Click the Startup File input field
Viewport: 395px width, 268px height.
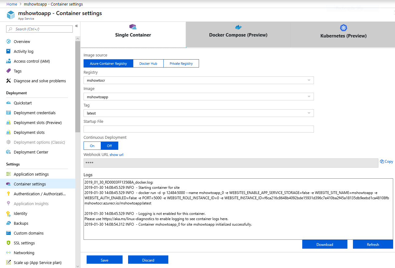coord(198,129)
